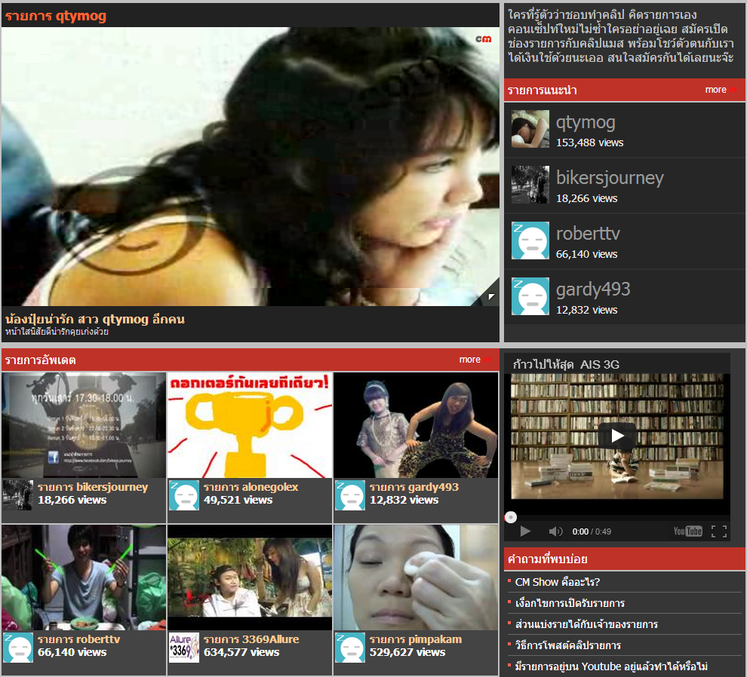Click the pimpakam avatar icon
Image resolution: width=747 pixels, height=677 pixels.
[349, 648]
